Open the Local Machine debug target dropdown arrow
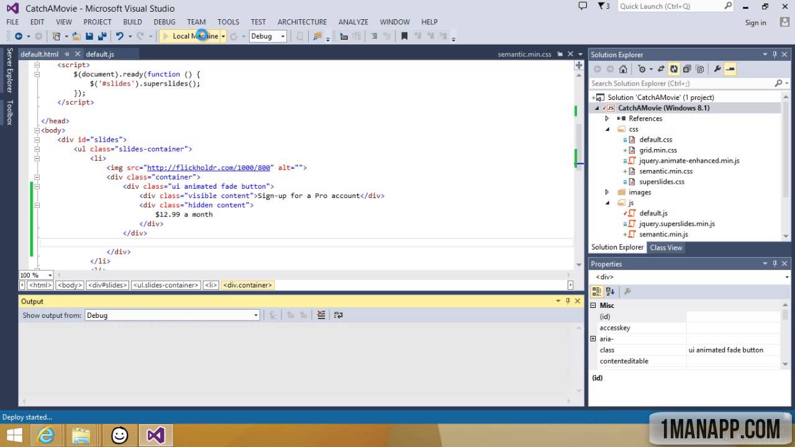 (223, 36)
